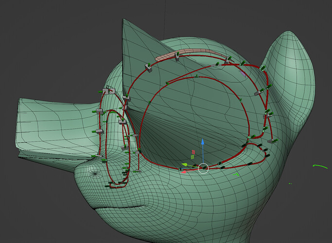
Task: Click the small green mark right of gizmo
Action: 236,174
